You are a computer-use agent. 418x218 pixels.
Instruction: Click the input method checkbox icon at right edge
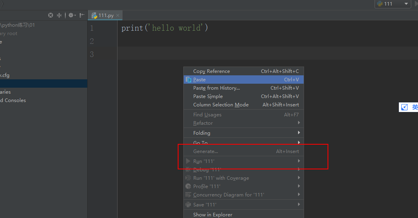(x=404, y=107)
